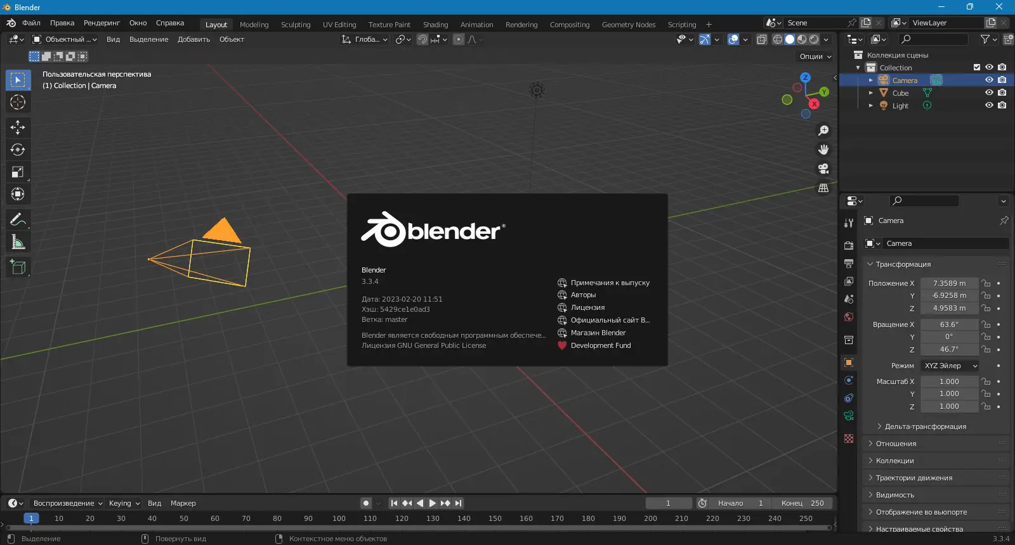Open the Опции dropdown in viewport
Screen dimensions: 1015x545
(815, 56)
